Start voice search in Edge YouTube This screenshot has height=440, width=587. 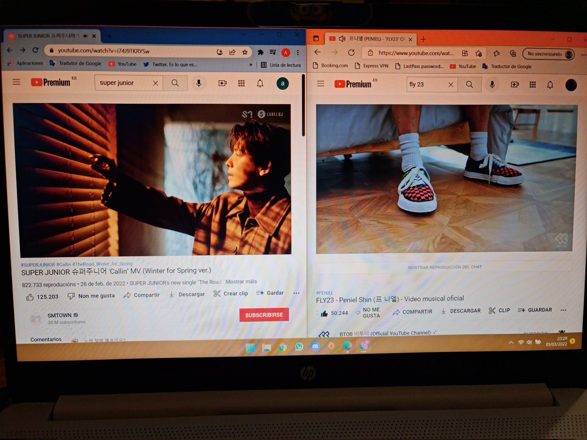tap(493, 85)
